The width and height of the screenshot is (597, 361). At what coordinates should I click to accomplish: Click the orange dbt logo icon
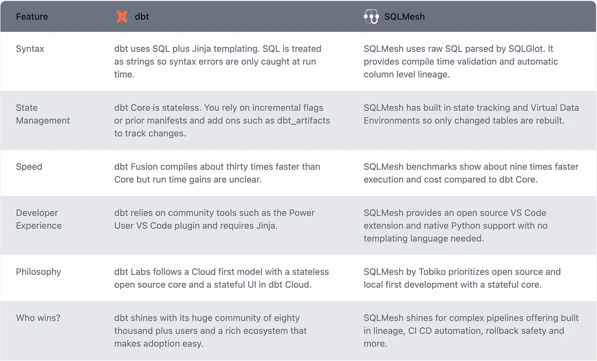[x=122, y=17]
